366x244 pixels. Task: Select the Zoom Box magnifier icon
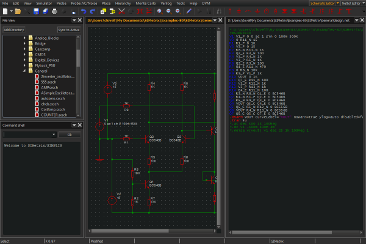pos(160,11)
